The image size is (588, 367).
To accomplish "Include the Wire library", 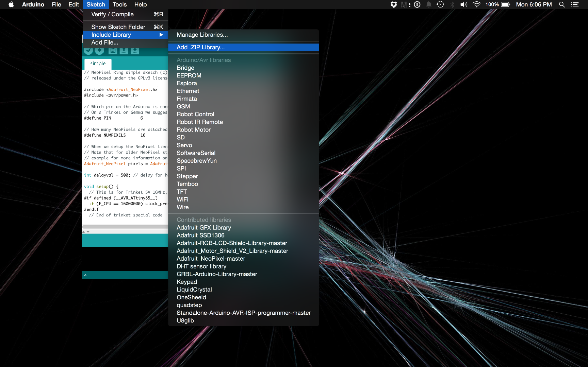I will pyautogui.click(x=243, y=207).
